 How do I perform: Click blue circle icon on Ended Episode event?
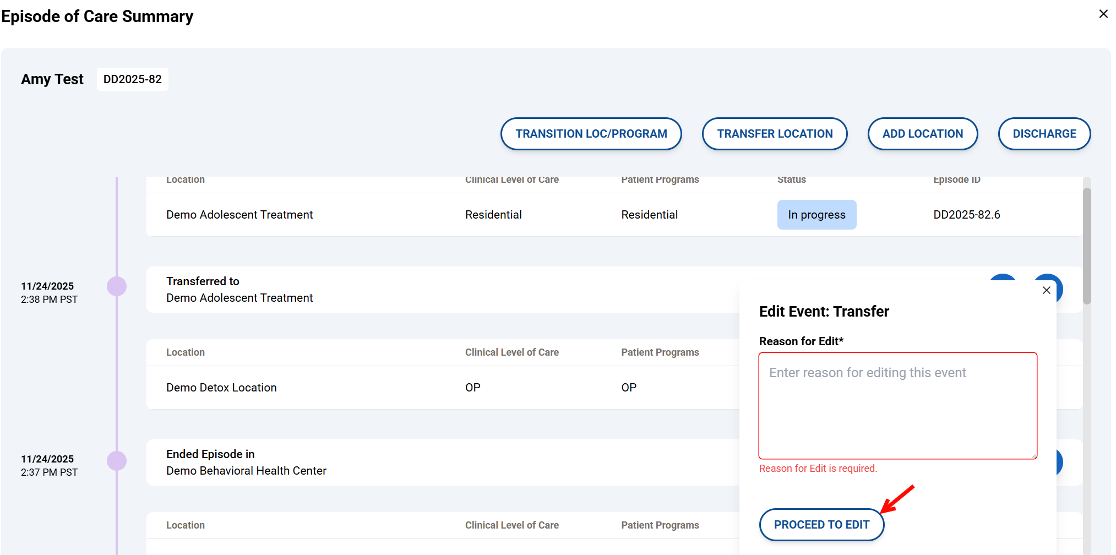pyautogui.click(x=1059, y=463)
